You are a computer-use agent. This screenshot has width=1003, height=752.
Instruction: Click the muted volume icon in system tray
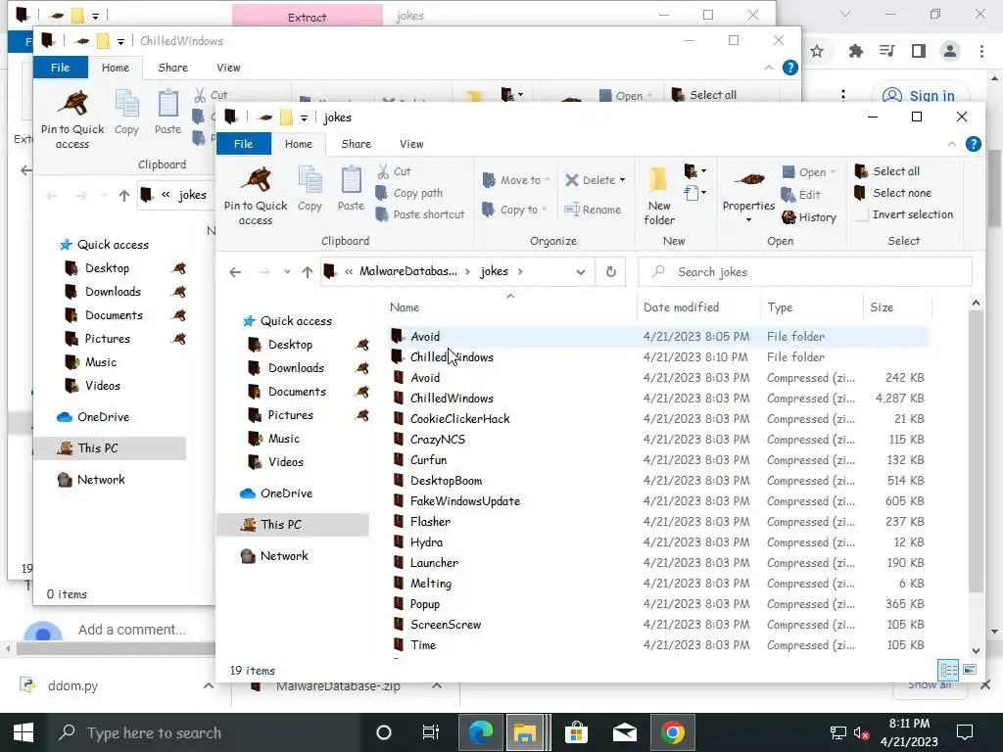(x=861, y=733)
